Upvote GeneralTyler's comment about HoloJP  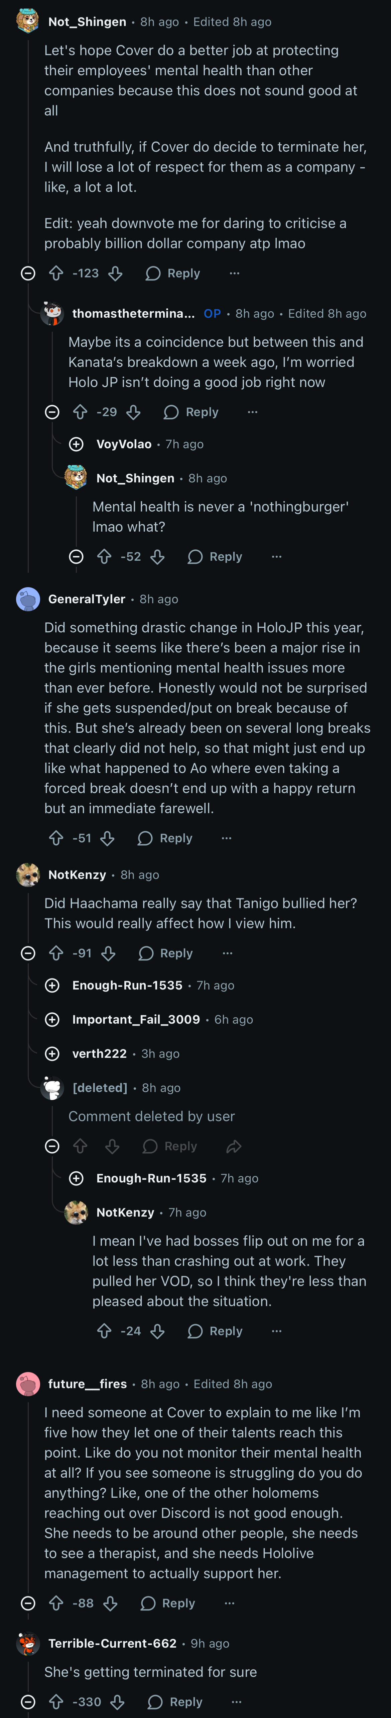56,838
